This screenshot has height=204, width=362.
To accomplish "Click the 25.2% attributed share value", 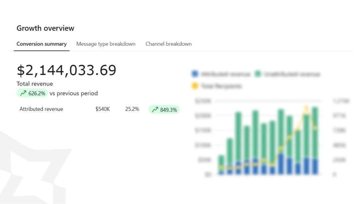I will point(132,109).
